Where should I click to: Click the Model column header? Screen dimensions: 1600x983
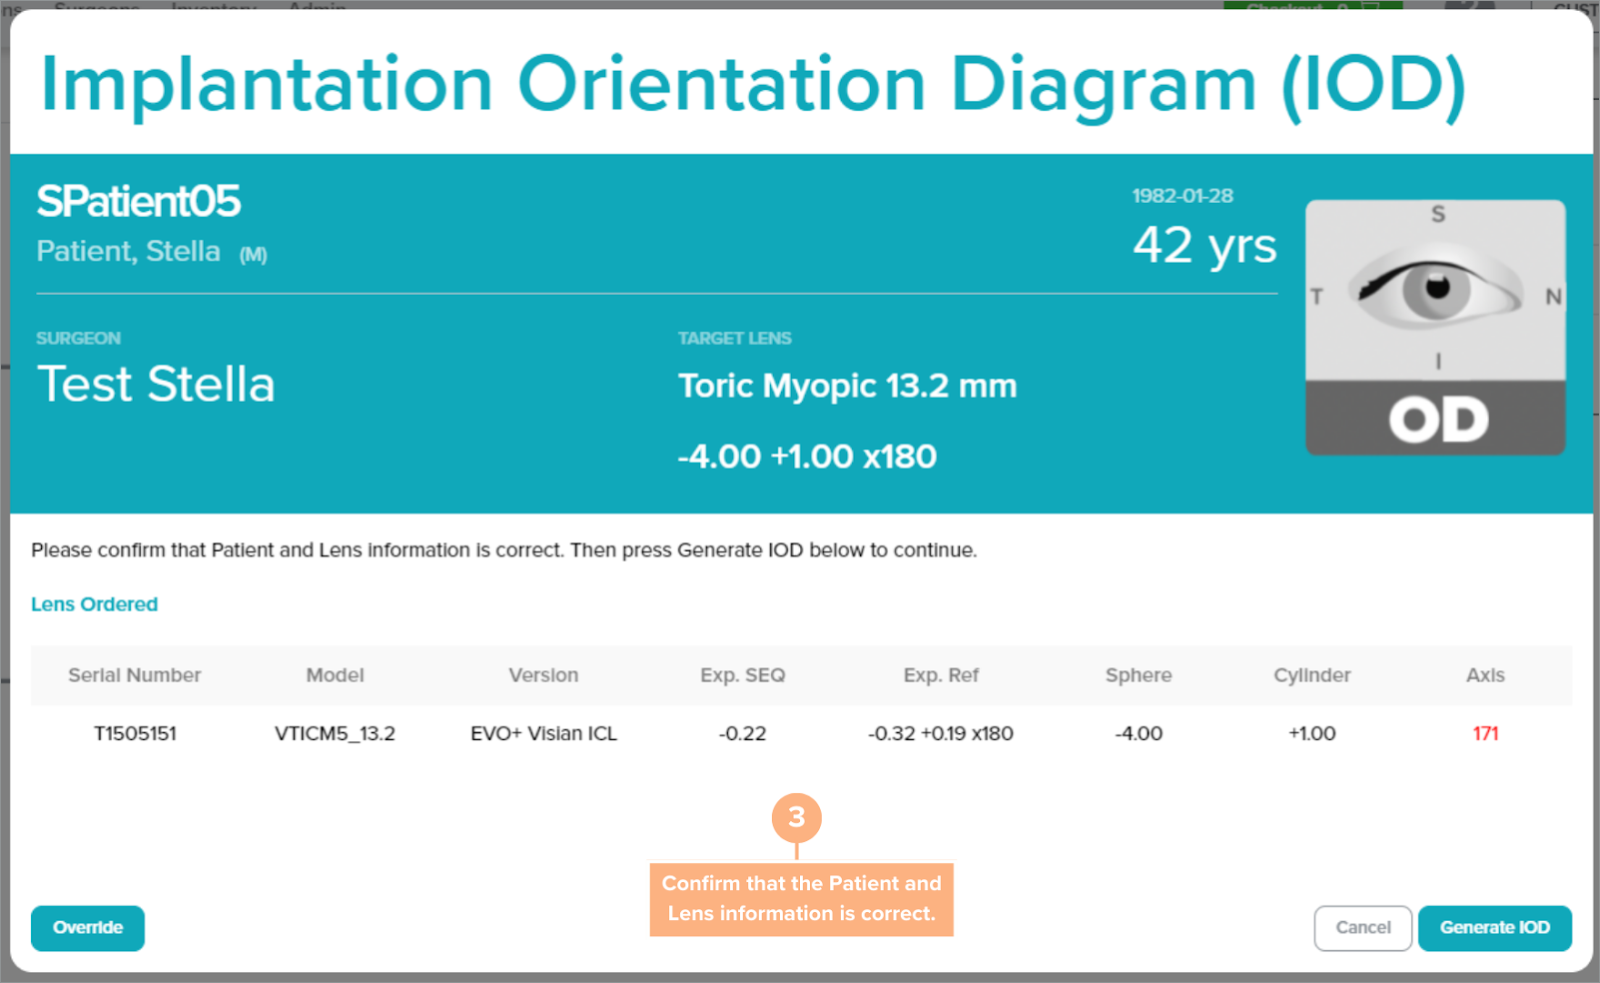point(335,675)
